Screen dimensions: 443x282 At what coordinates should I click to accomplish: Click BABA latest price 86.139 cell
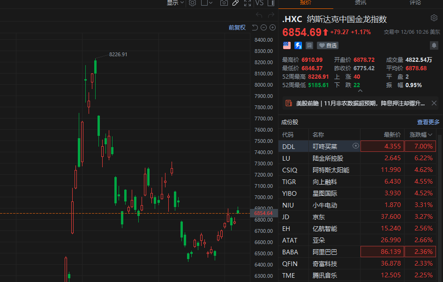point(382,252)
